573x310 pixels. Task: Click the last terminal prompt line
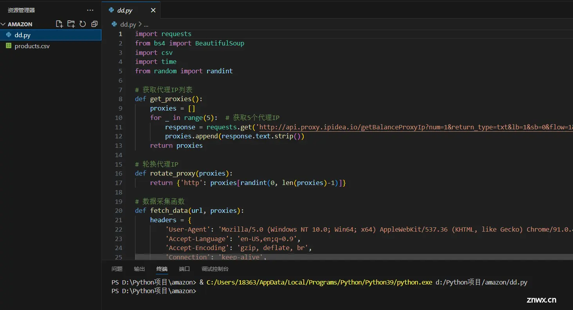[x=153, y=291]
